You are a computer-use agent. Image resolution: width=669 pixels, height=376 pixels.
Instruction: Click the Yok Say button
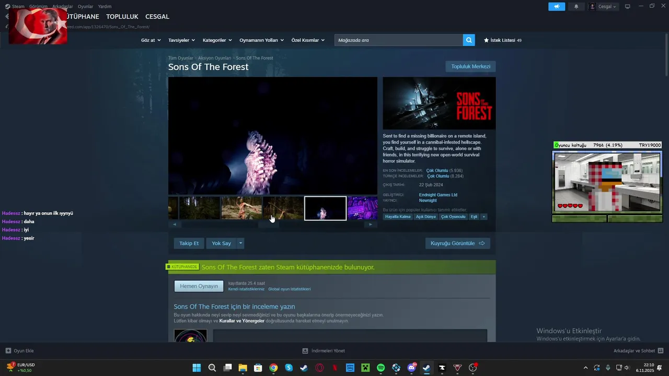(x=221, y=243)
